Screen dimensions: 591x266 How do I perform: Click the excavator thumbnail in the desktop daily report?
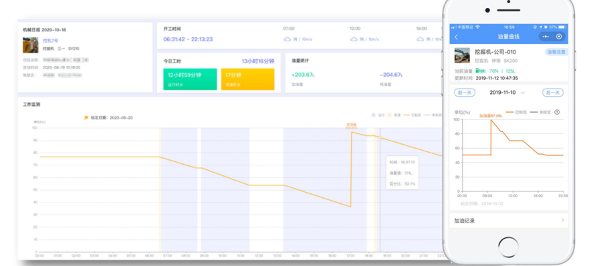pyautogui.click(x=31, y=45)
